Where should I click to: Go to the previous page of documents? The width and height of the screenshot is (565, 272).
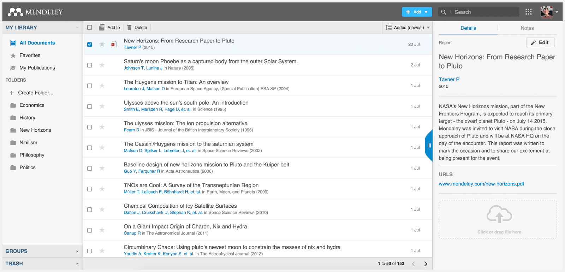tap(414, 264)
